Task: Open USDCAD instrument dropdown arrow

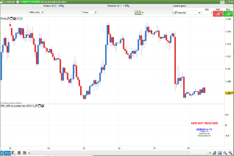Action: click(5, 2)
